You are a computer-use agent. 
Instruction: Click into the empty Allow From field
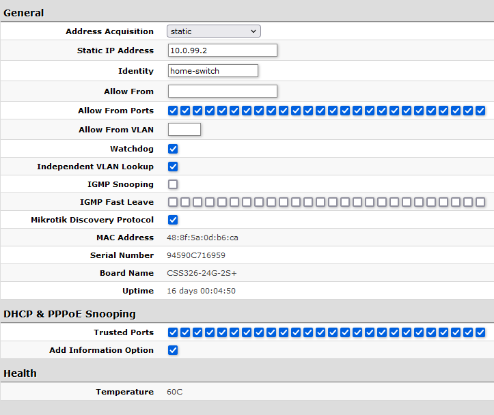223,91
